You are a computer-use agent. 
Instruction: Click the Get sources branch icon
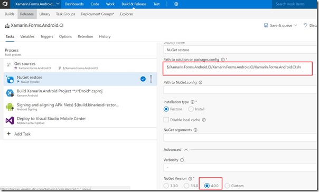8,64
